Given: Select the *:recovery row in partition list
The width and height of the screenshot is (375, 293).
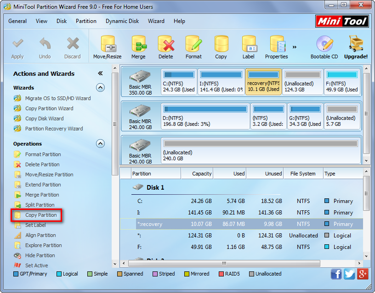Looking at the screenshot, I should (242, 224).
